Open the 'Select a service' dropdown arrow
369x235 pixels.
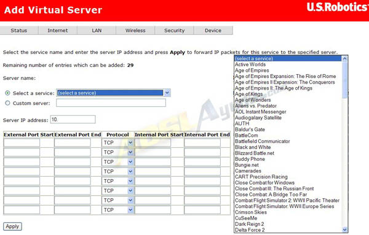(167, 93)
